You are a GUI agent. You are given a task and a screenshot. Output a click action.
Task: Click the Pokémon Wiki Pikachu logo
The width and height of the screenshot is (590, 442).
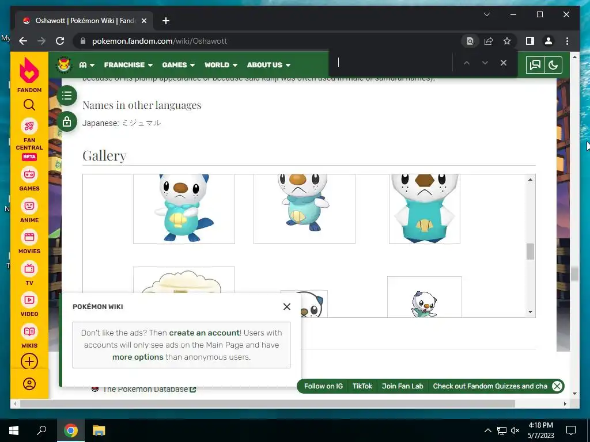coord(65,64)
